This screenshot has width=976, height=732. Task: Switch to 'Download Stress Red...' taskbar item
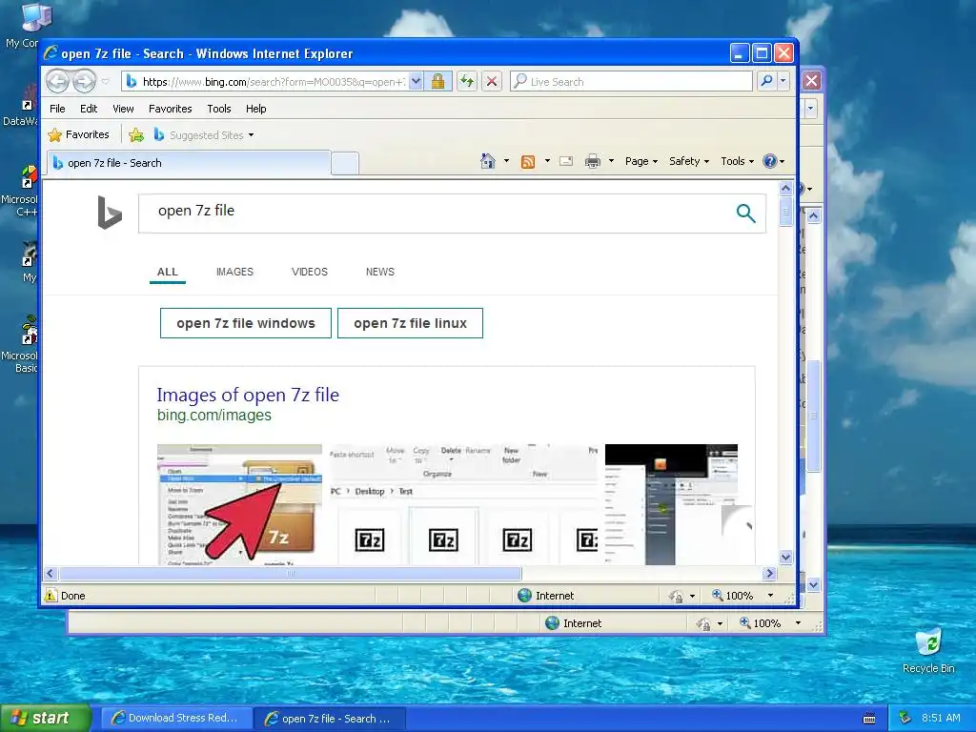tap(176, 719)
